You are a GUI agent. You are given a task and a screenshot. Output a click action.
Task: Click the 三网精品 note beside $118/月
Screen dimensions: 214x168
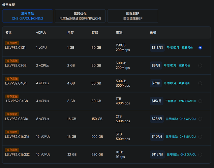181,155
